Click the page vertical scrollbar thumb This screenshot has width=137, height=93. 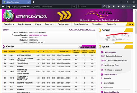tap(136, 22)
